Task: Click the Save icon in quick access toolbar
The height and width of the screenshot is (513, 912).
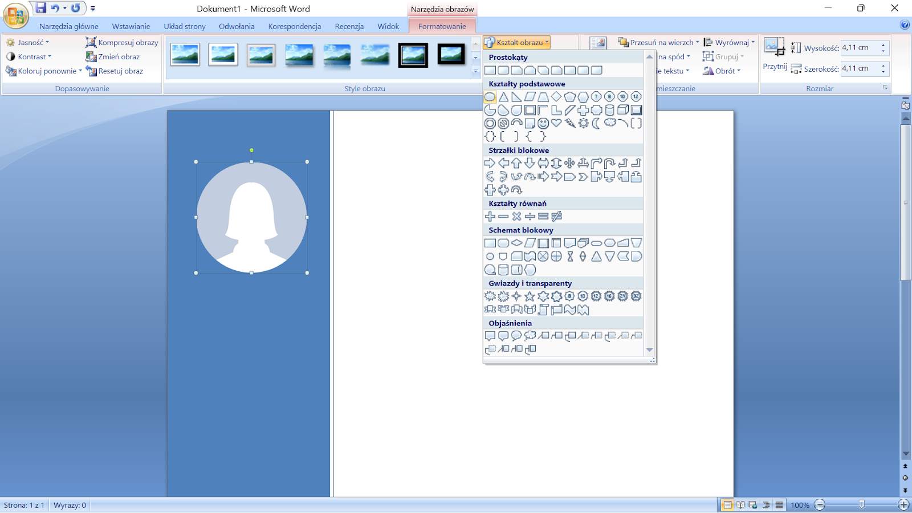Action: tap(40, 8)
